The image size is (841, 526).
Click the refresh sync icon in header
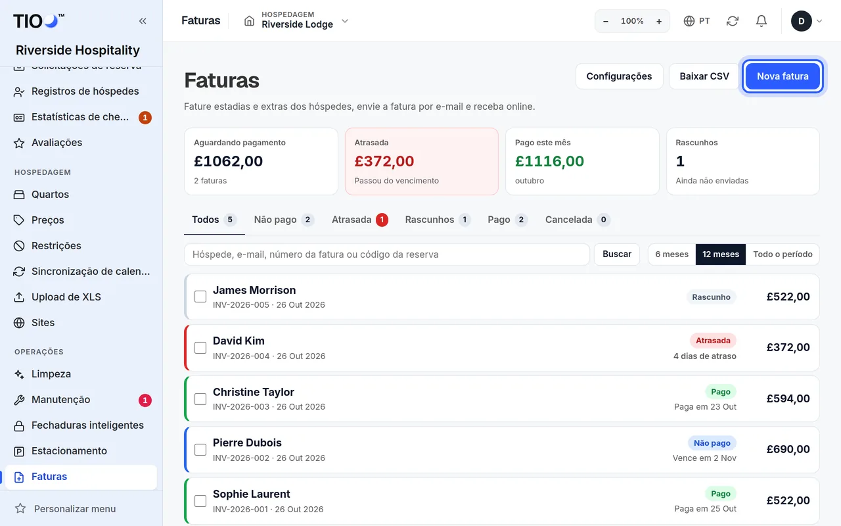pyautogui.click(x=733, y=21)
